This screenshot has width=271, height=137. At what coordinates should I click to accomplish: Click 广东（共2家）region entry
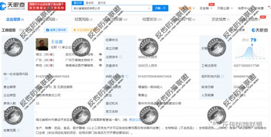pyautogui.click(x=45, y=60)
